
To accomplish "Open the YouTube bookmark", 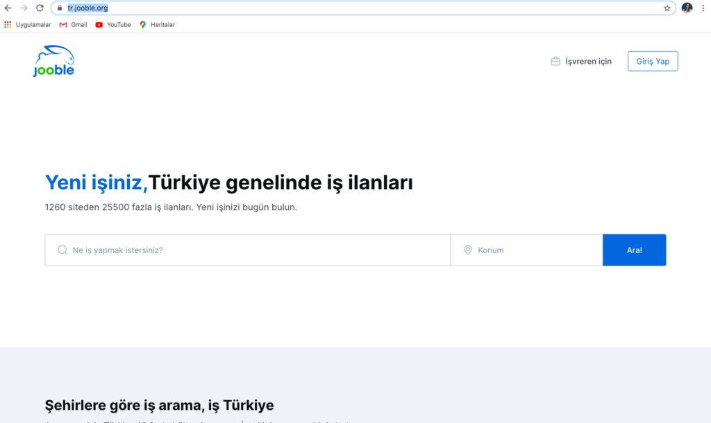I will pos(113,25).
